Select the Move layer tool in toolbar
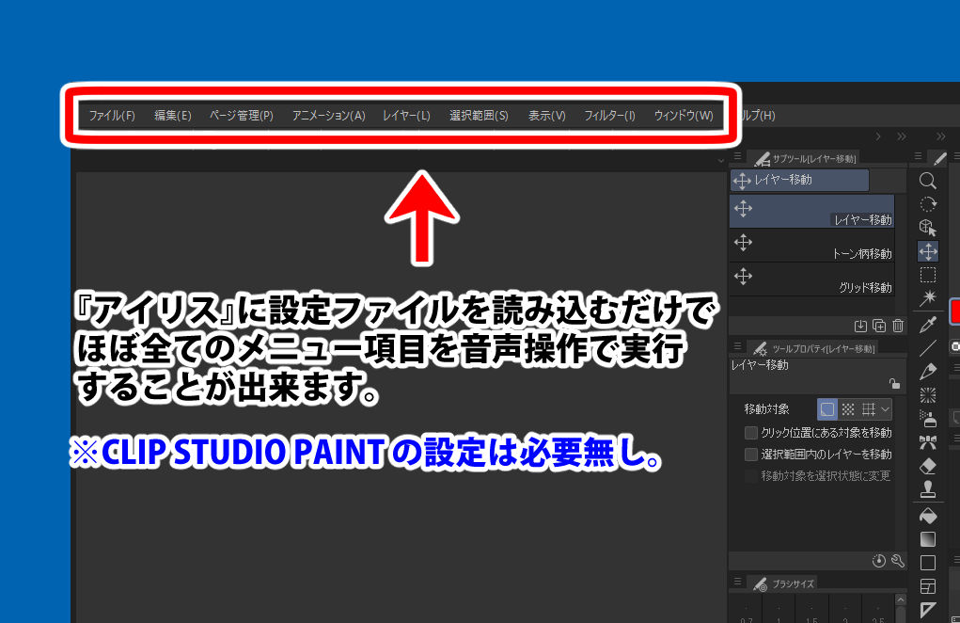960x623 pixels. (x=927, y=251)
